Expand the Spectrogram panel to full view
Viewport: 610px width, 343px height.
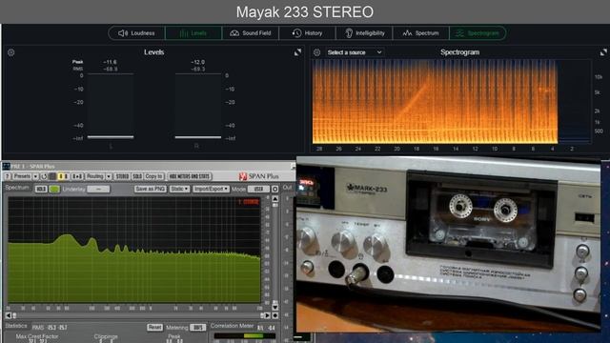click(603, 52)
